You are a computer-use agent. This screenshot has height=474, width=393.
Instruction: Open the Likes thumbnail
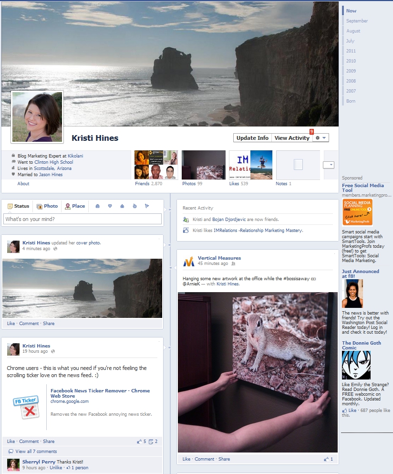pos(251,165)
